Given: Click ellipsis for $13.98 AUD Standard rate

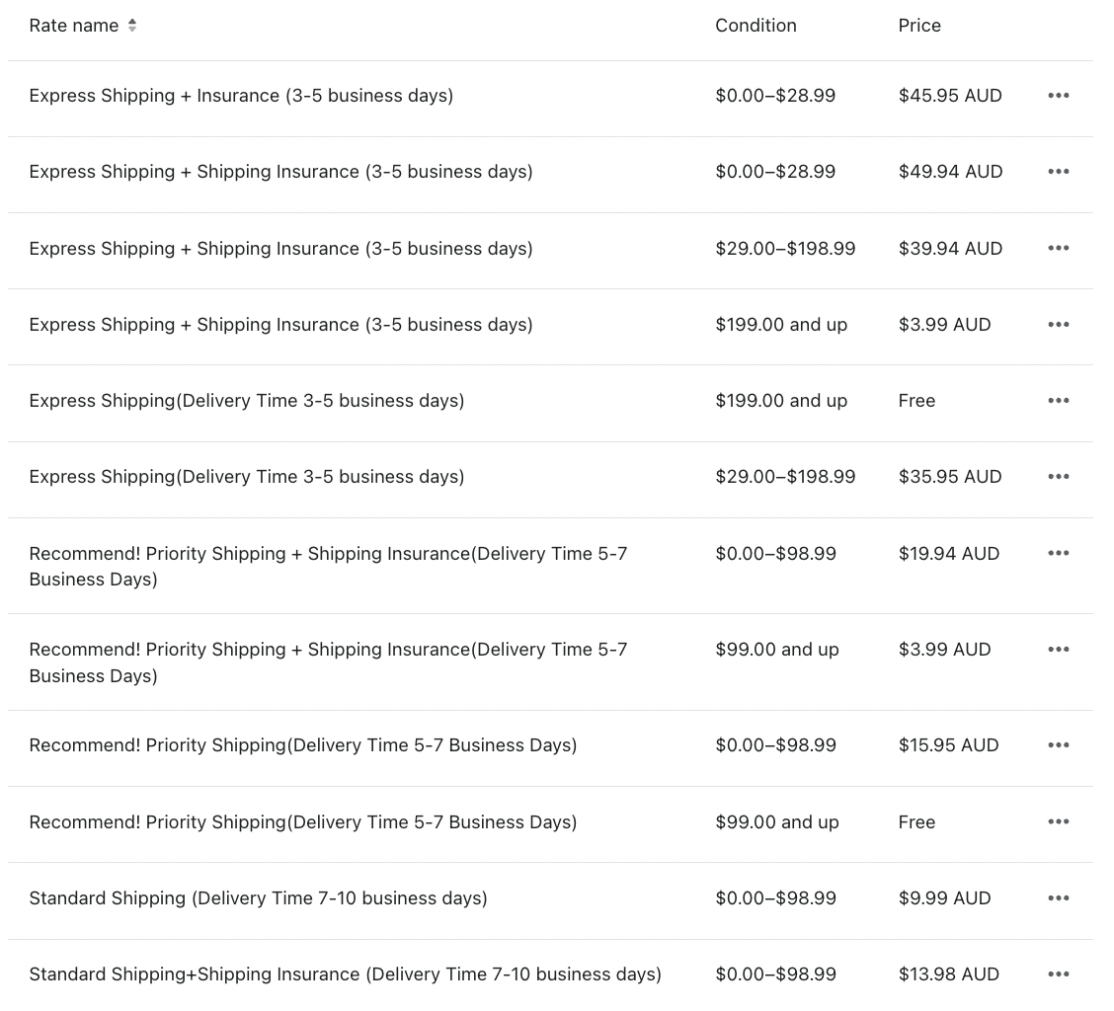Looking at the screenshot, I should point(1058,974).
